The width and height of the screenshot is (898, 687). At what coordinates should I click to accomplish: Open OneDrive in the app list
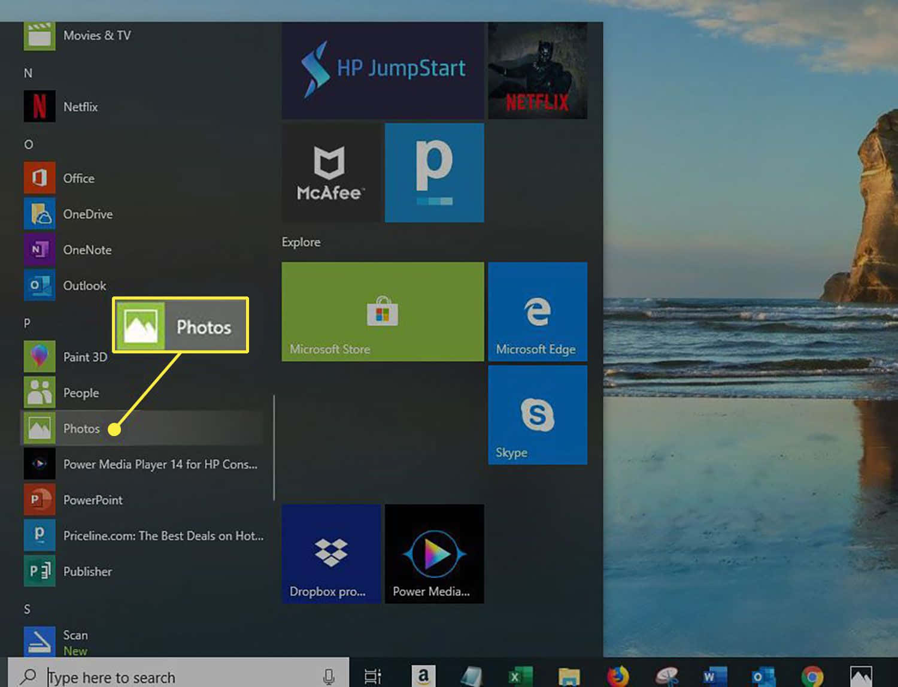[x=142, y=214]
